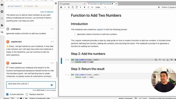The height and width of the screenshot is (99, 176).
Task: Click 'Step 2: Add the numbers' heading
Action: pyautogui.click(x=88, y=54)
